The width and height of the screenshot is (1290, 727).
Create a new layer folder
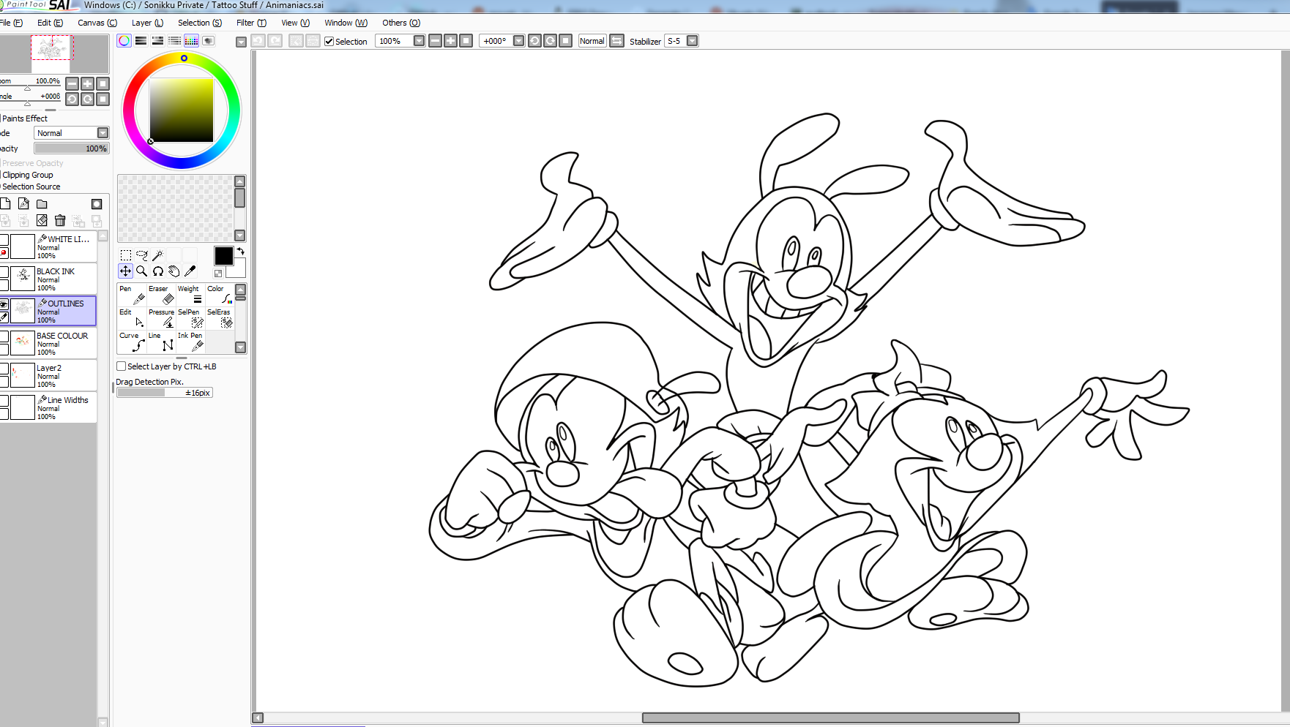pos(42,204)
